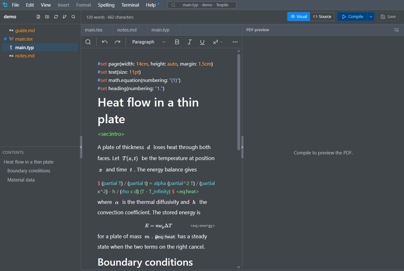Screen dimensions: 404x271
Task: Apply bold formatting
Action: tap(177, 42)
